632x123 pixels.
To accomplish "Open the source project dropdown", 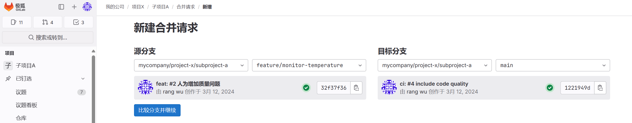I will pos(191,65).
